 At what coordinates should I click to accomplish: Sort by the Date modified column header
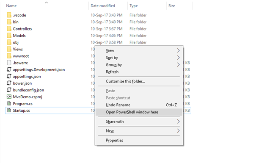point(103,6)
